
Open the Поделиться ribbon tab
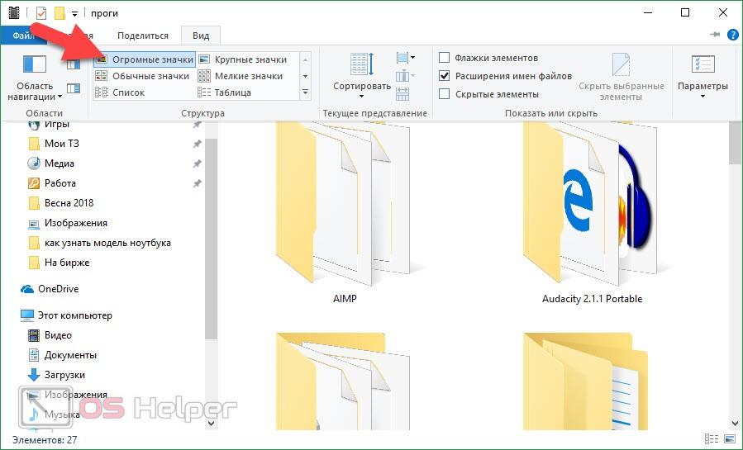click(142, 36)
